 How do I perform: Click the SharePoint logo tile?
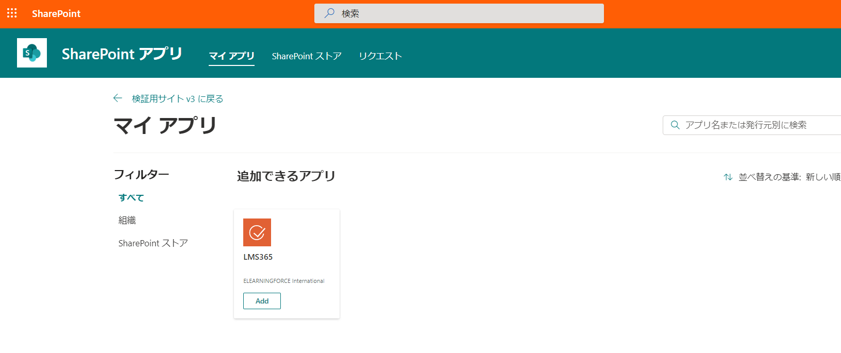click(32, 53)
